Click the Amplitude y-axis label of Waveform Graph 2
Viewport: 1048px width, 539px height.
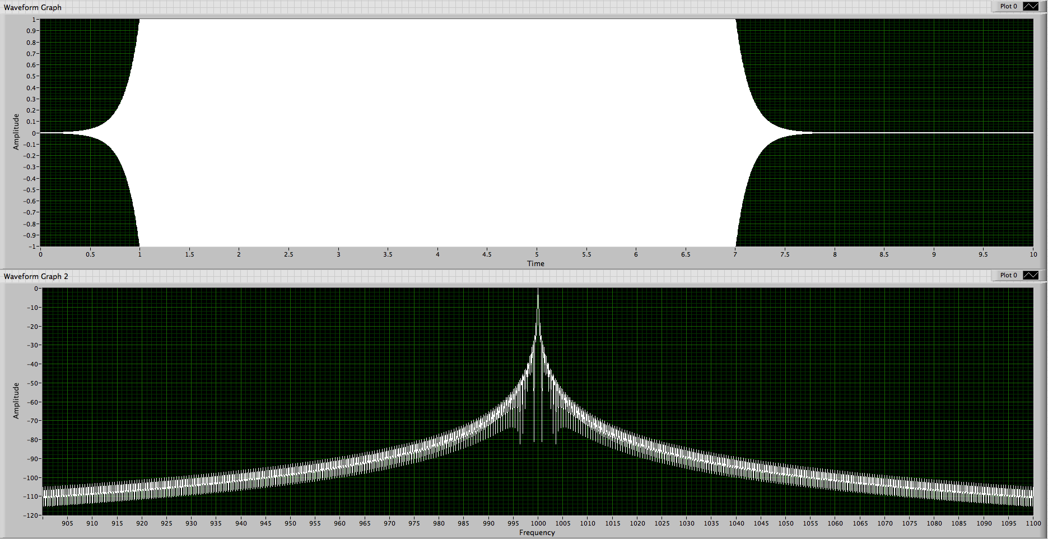click(16, 401)
